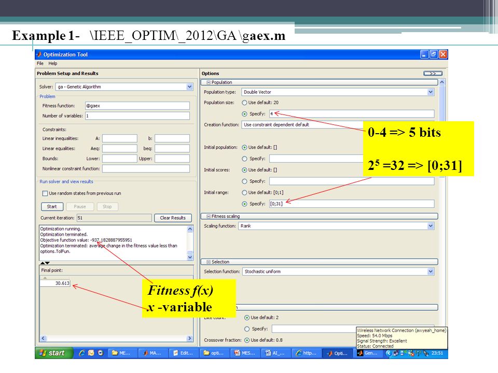Screen dimensions: 498x373
Task: Switch to the MES... taskbar window
Action: [x=245, y=353]
